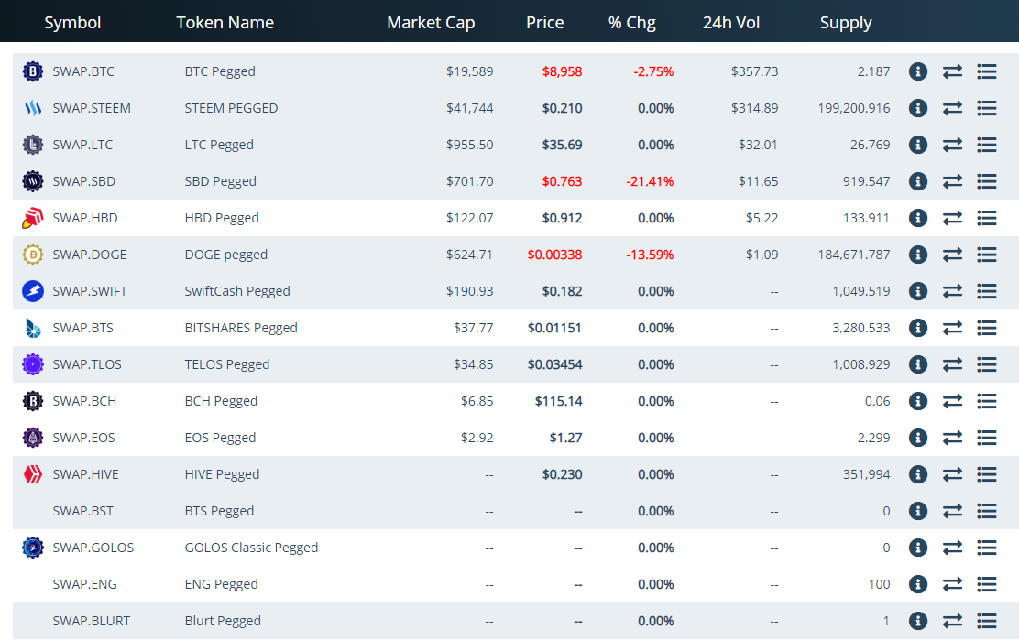Show info for SWAP.LTC token
This screenshot has width=1019, height=640.
point(917,145)
